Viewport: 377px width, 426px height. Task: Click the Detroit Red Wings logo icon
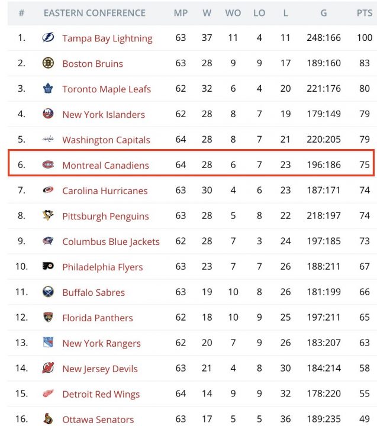[48, 394]
